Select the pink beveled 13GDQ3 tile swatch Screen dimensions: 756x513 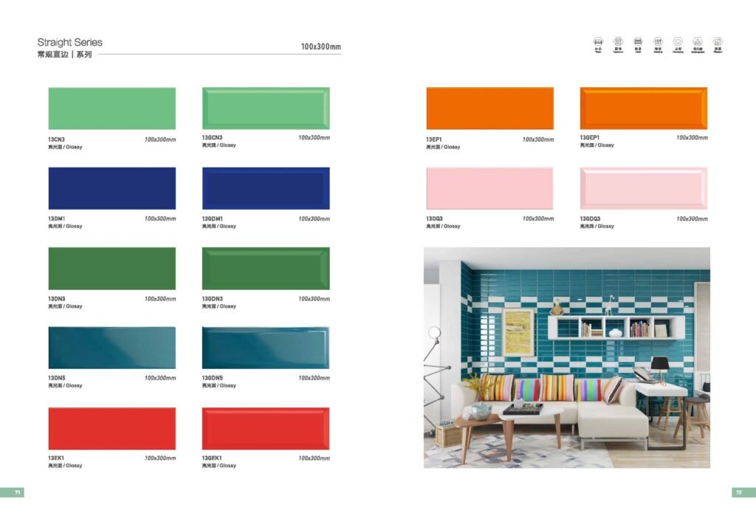tap(644, 188)
